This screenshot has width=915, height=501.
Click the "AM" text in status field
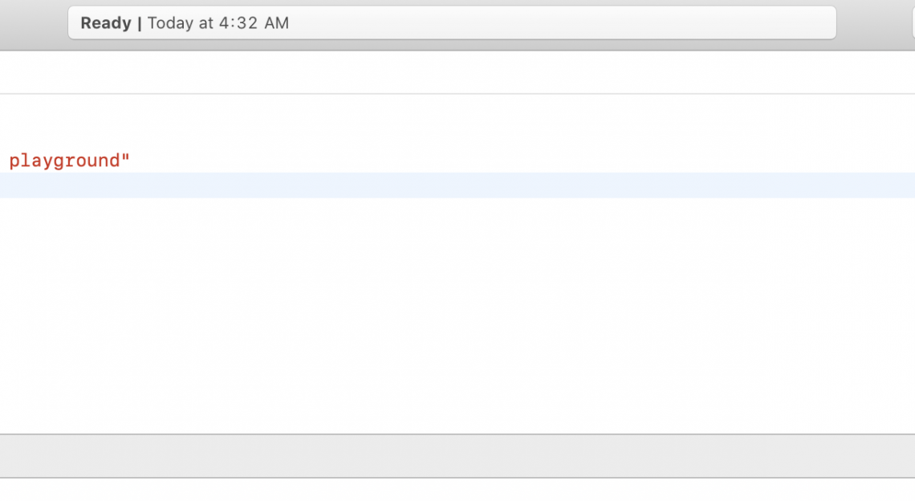click(276, 23)
